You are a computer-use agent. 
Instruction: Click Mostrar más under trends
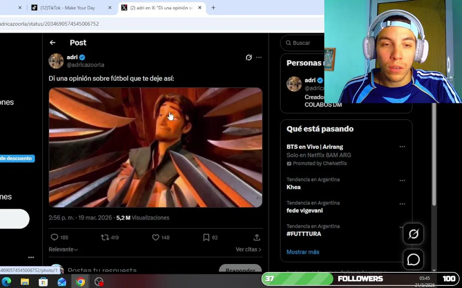pyautogui.click(x=303, y=252)
